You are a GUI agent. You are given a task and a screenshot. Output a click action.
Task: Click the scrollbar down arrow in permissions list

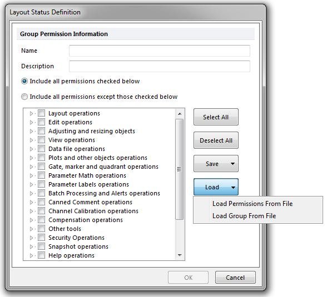tap(180, 255)
